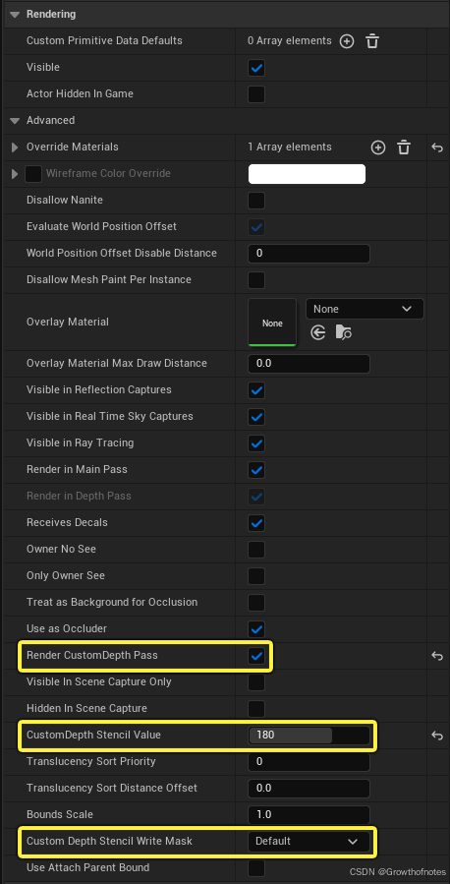Toggle Visible in Reflection Captures
The width and height of the screenshot is (450, 884).
(x=256, y=390)
